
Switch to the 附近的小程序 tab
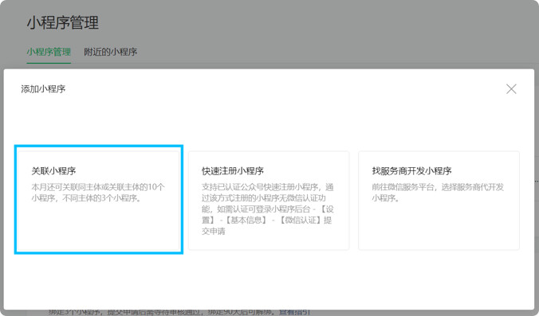(110, 52)
